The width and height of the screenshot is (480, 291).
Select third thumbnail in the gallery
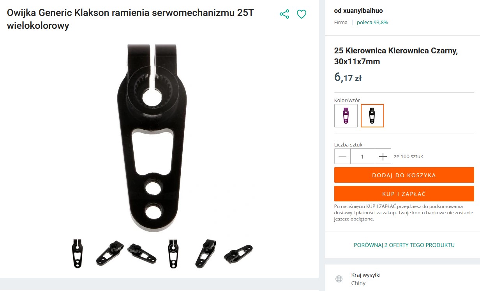coord(142,253)
